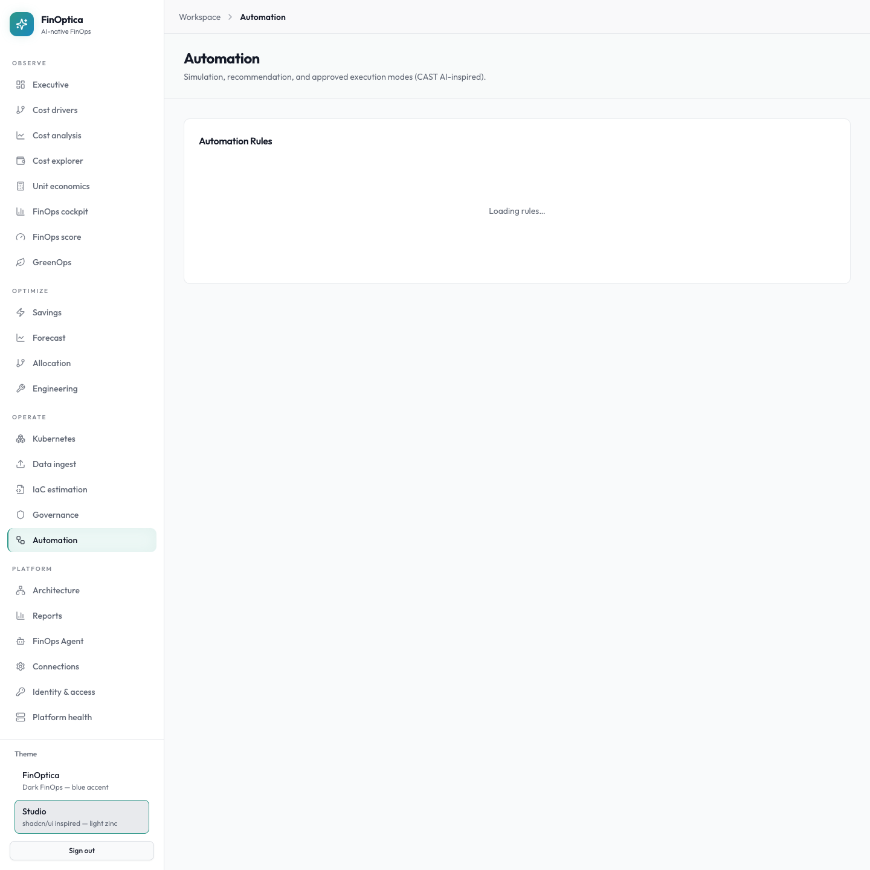Click the Cost explorer wallet icon
870x870 pixels.
pyautogui.click(x=21, y=161)
